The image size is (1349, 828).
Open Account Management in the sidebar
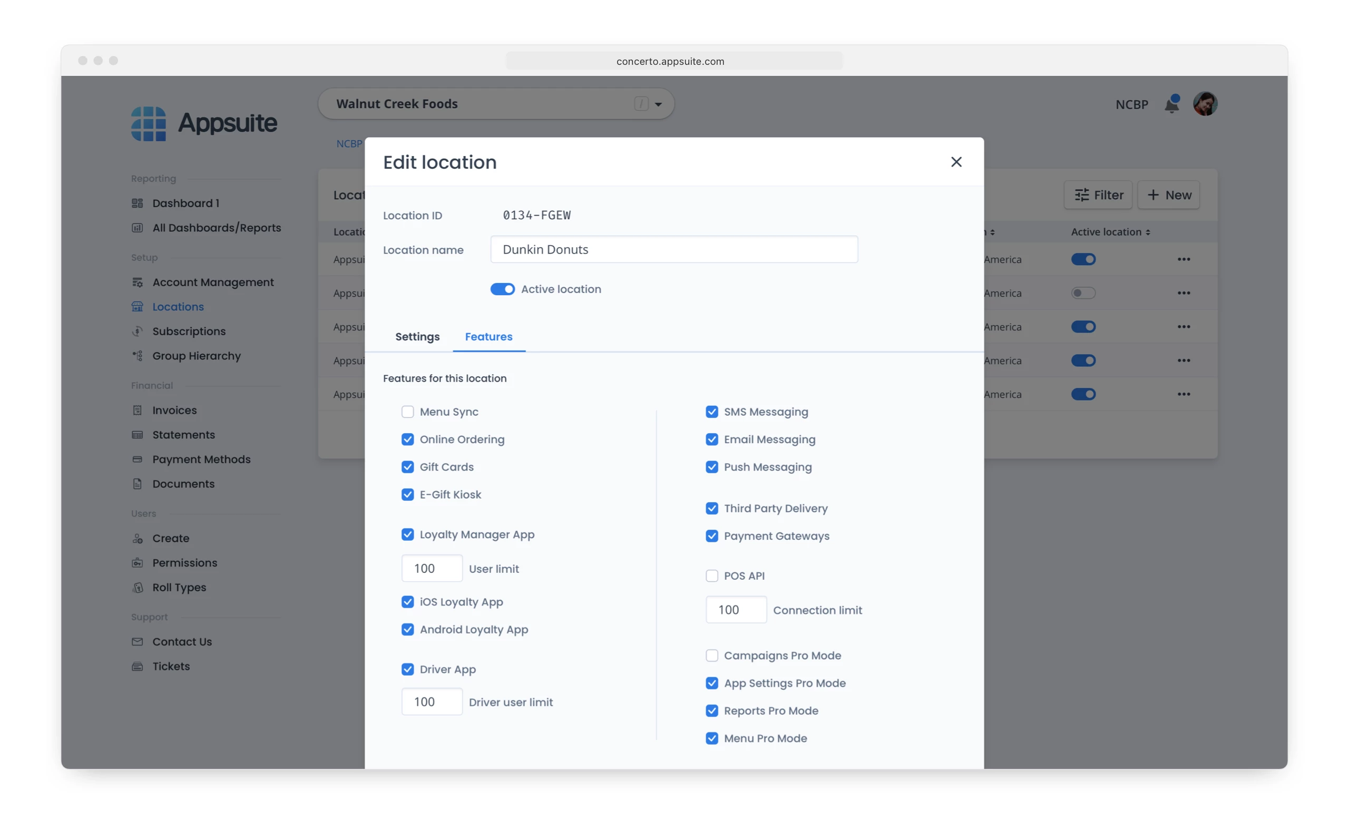pyautogui.click(x=212, y=283)
